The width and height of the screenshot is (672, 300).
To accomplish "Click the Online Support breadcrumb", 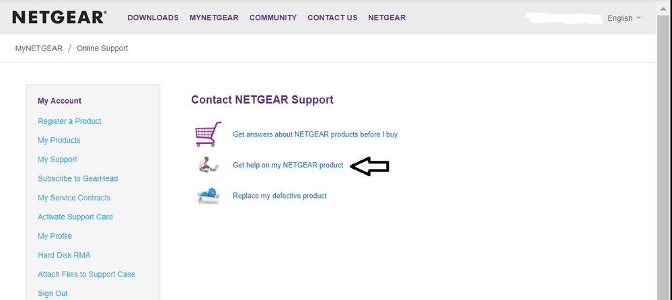I will point(102,48).
